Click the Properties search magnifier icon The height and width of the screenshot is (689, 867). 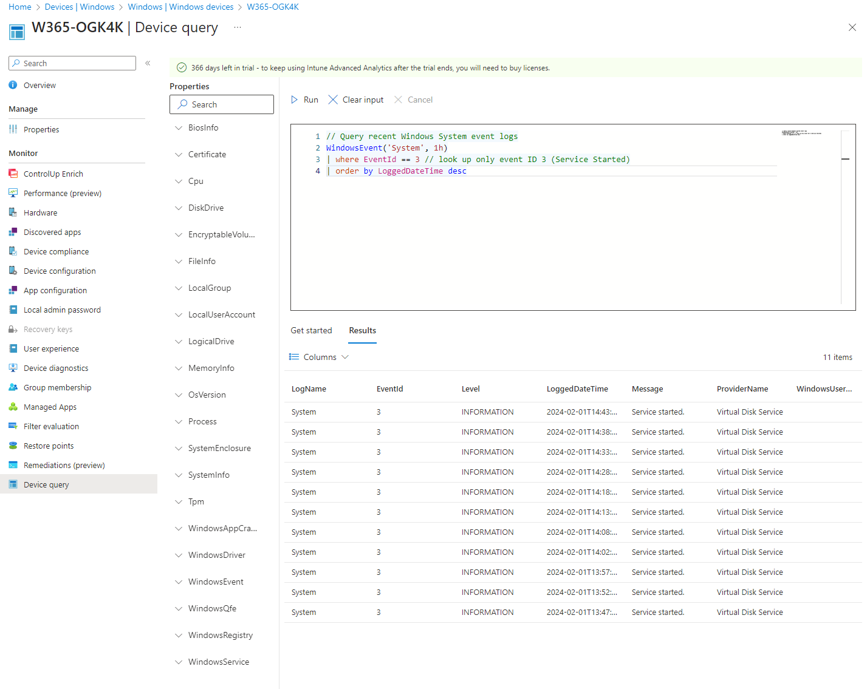coord(182,104)
